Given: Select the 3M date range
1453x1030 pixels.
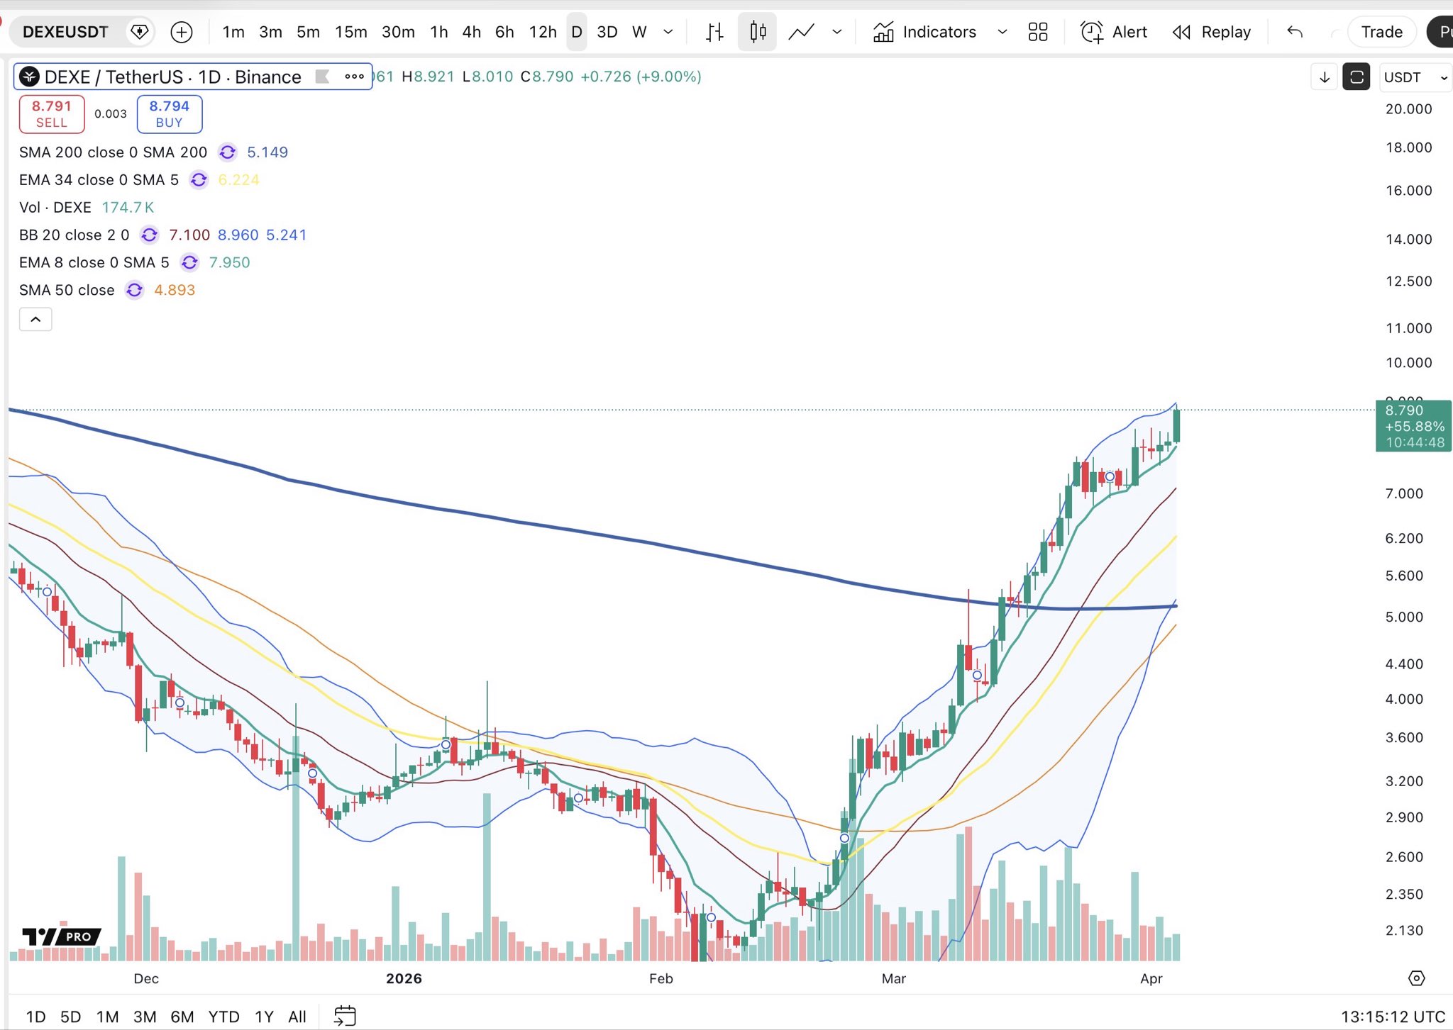Looking at the screenshot, I should coord(145,1017).
